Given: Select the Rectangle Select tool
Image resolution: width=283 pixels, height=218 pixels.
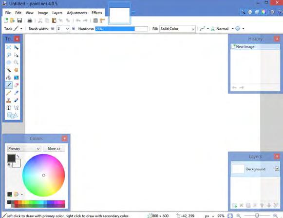Looking at the screenshot, I should click(x=8, y=47).
